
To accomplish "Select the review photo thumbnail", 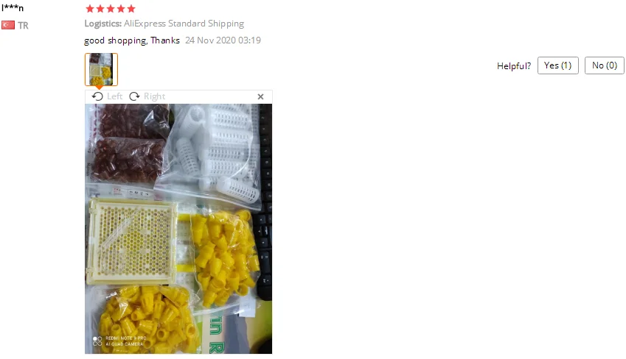I will tap(102, 69).
